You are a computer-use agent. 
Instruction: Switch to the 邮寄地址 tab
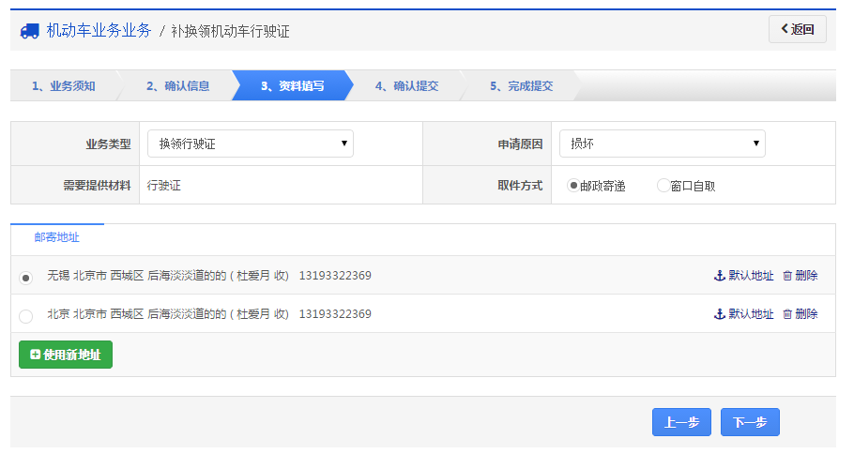coord(57,237)
